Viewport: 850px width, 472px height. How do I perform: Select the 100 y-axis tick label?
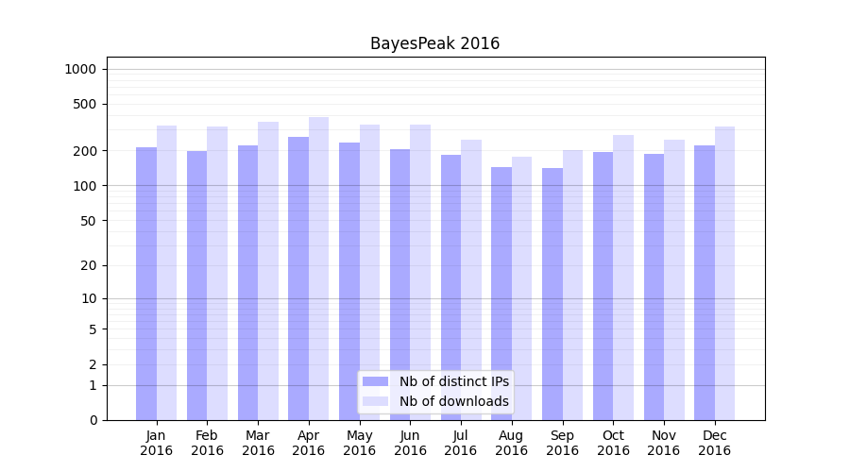tap(86, 186)
